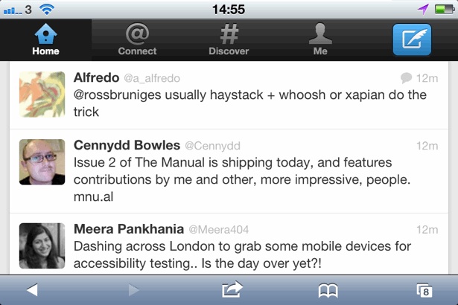Open Alfredo's profile picture

pos(42,94)
